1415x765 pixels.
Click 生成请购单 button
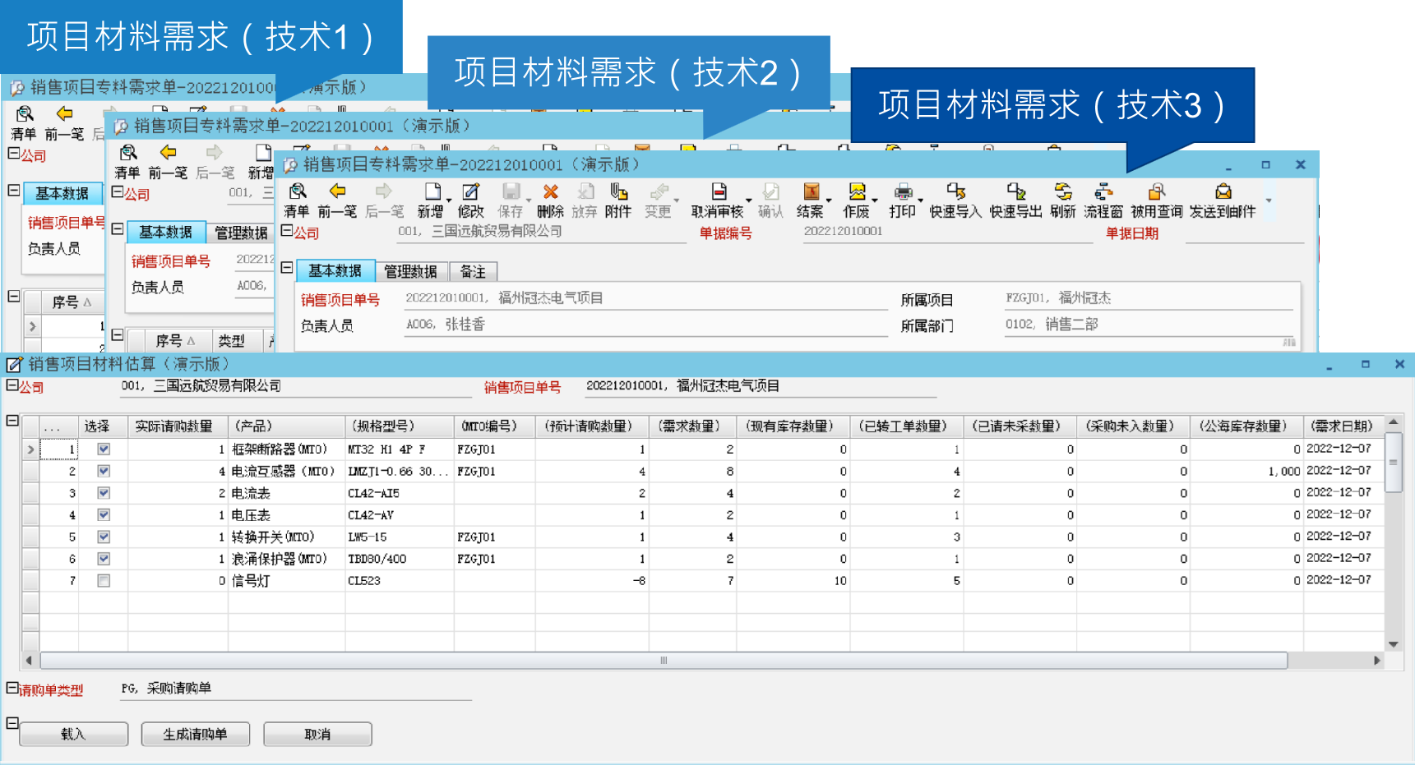(195, 734)
